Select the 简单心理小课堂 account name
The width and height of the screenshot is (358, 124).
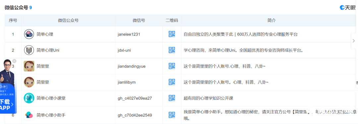(x=51, y=98)
